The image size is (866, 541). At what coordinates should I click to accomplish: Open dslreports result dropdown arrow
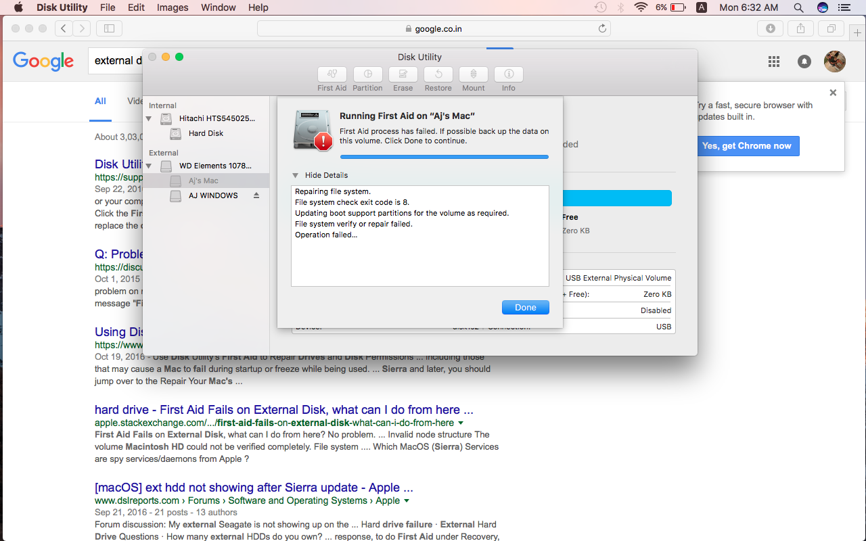click(x=407, y=500)
